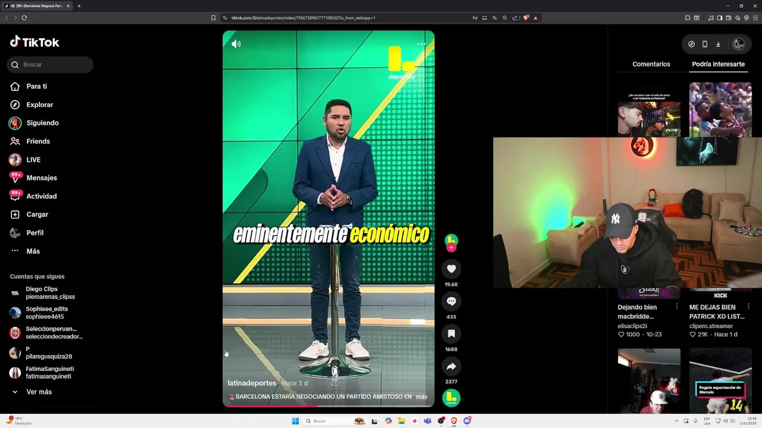Open File Explorer from the taskbar
The height and width of the screenshot is (428, 762).
pyautogui.click(x=402, y=421)
